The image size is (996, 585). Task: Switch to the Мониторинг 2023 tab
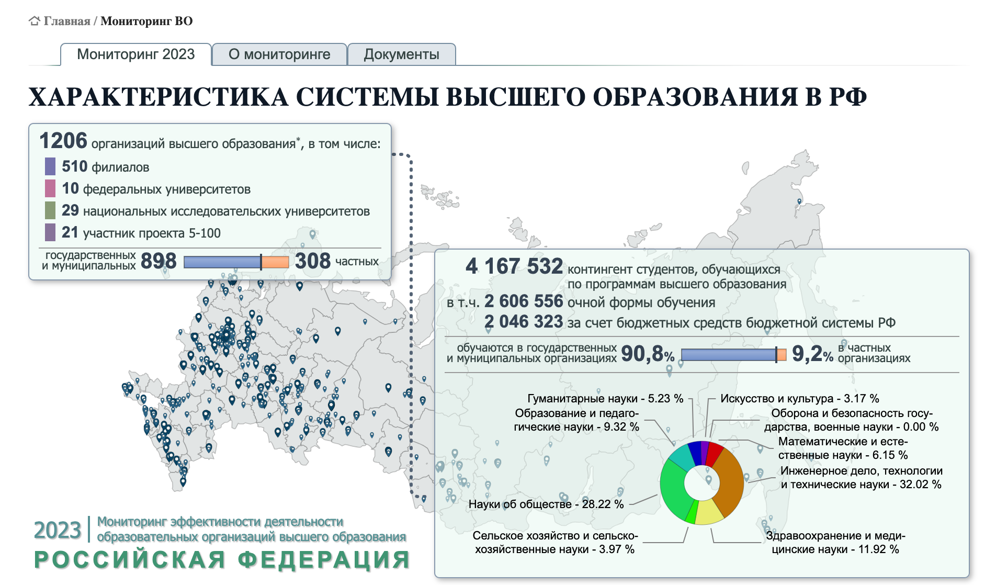136,54
